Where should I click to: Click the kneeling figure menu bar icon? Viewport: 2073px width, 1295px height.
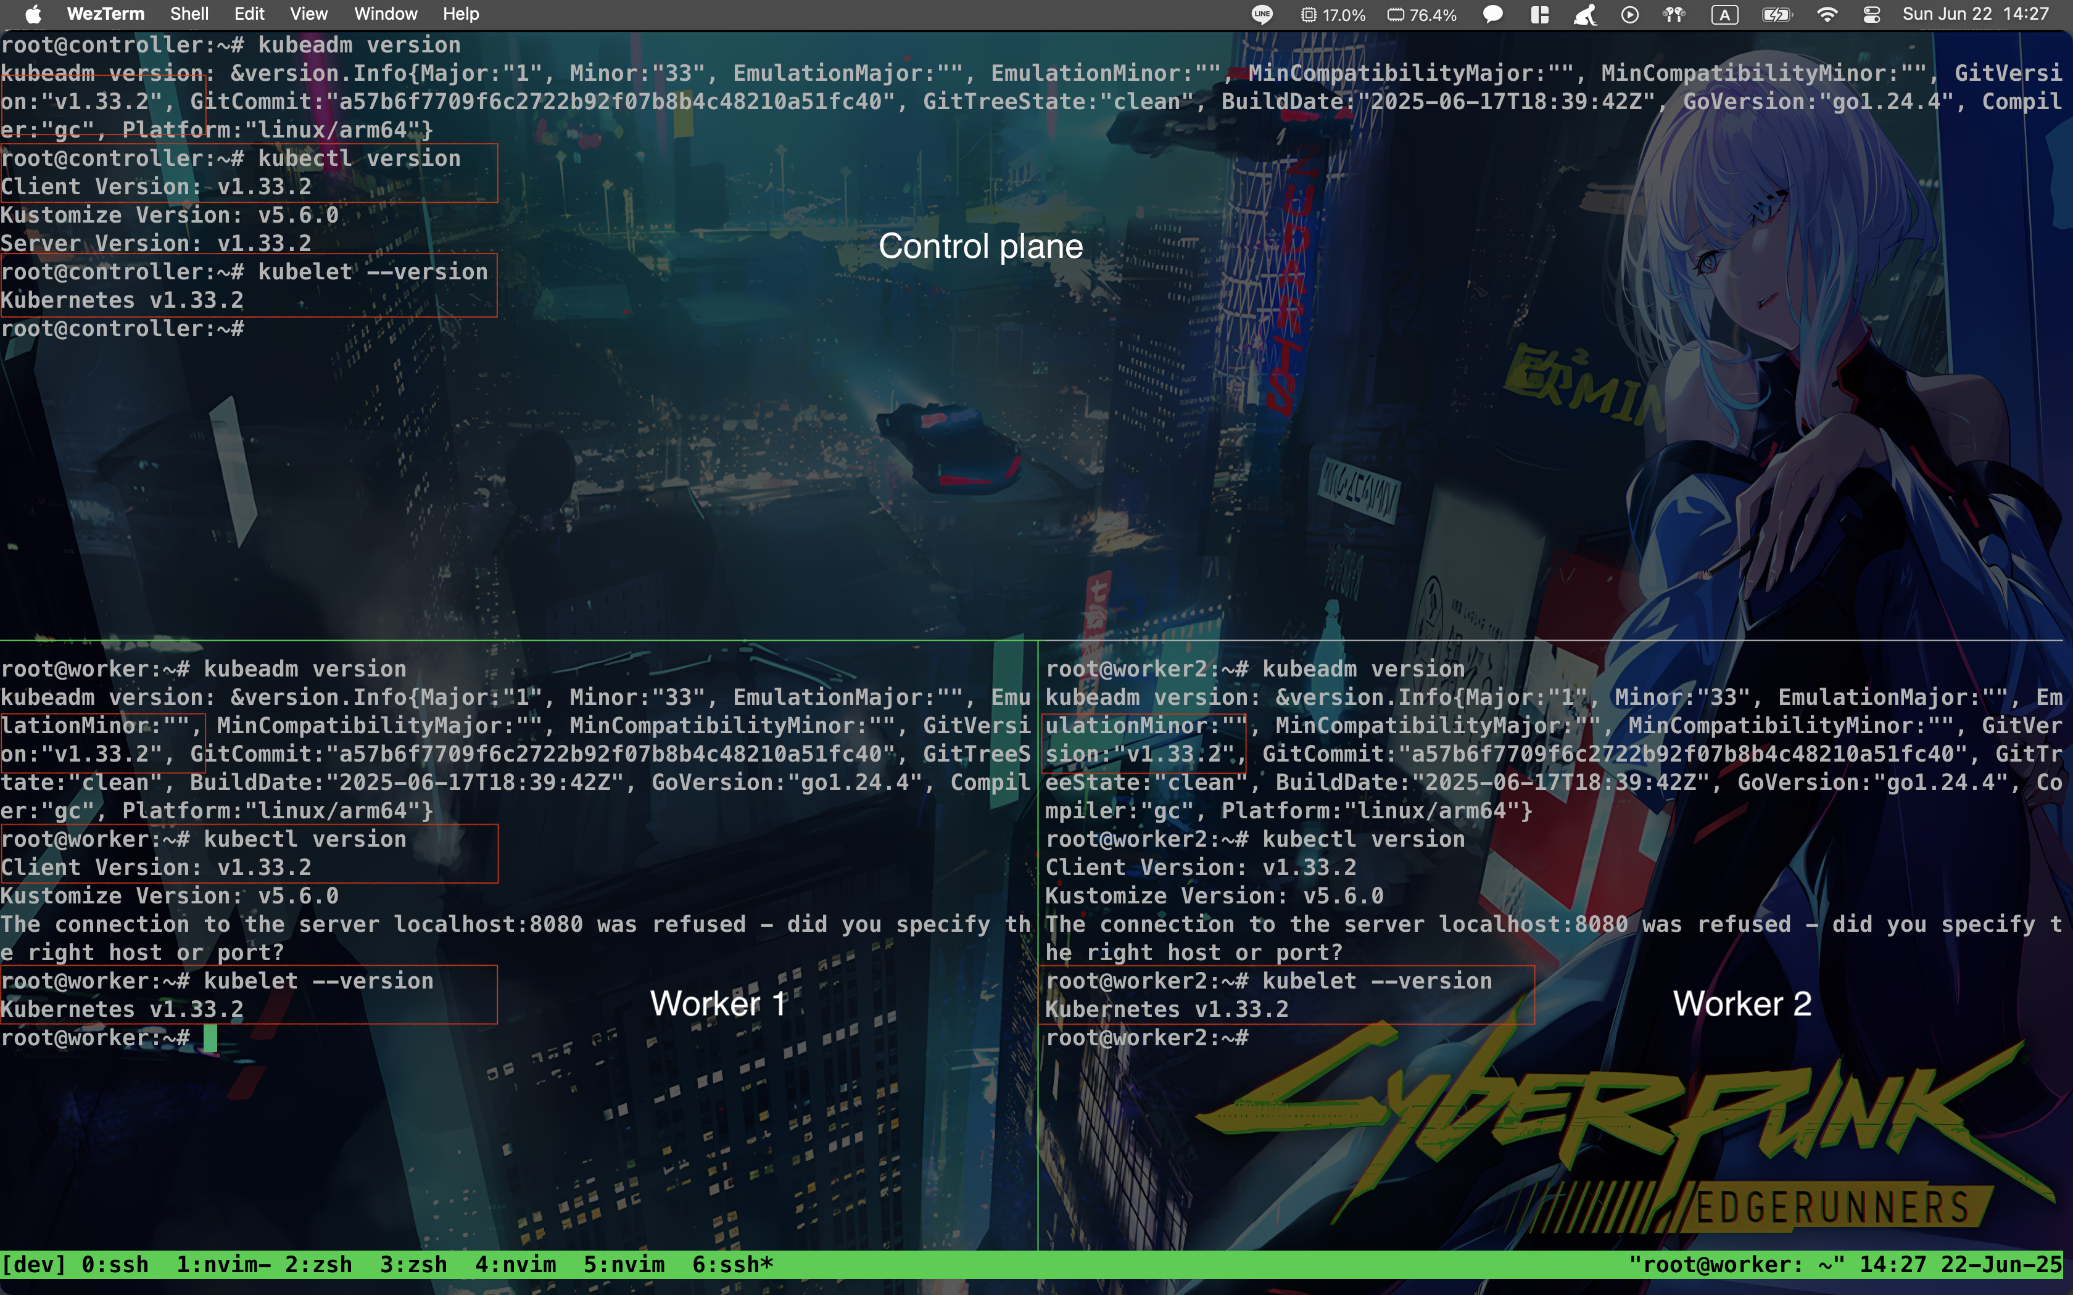pyautogui.click(x=1585, y=15)
